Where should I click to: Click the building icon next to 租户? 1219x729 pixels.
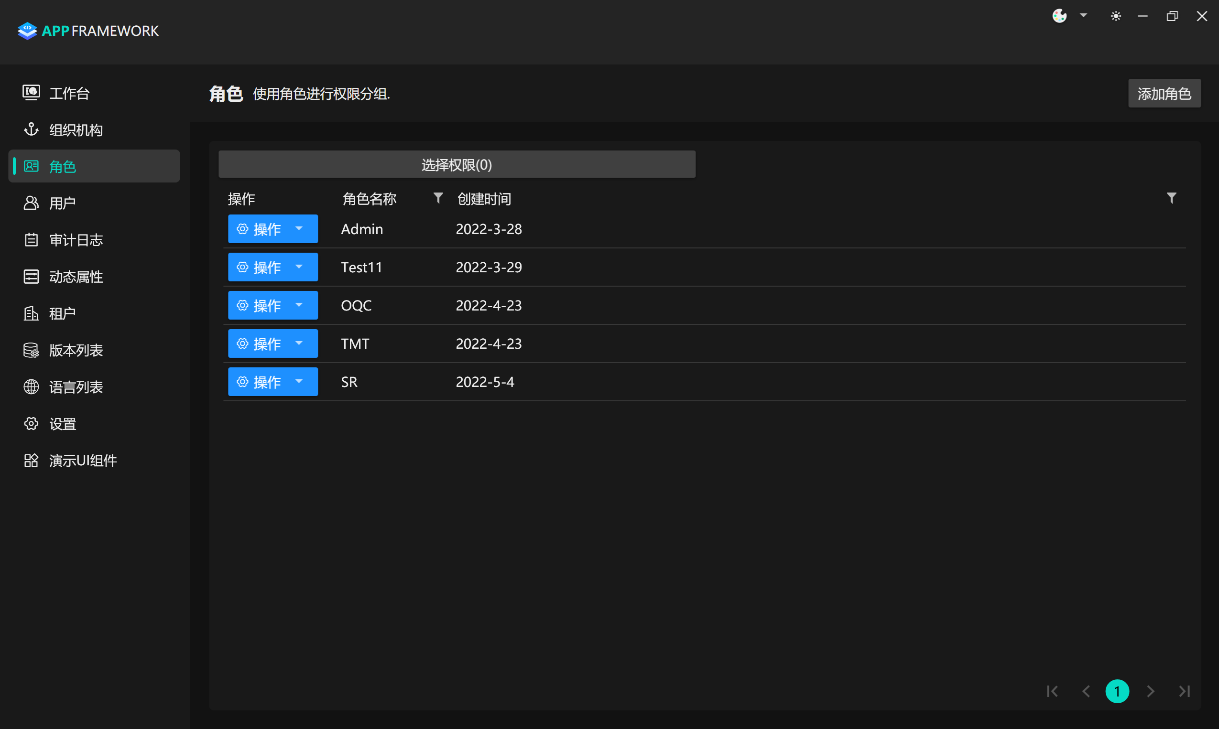coord(31,313)
